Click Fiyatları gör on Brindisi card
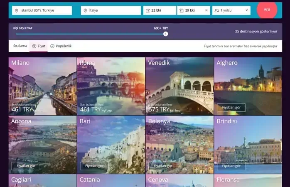 click(x=231, y=166)
